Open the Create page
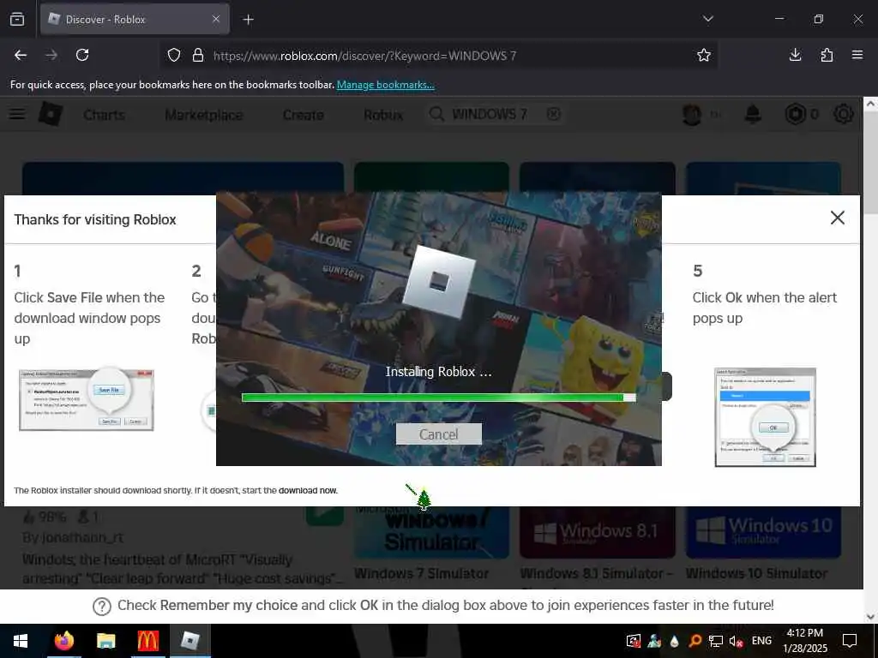This screenshot has height=658, width=878. click(x=303, y=115)
